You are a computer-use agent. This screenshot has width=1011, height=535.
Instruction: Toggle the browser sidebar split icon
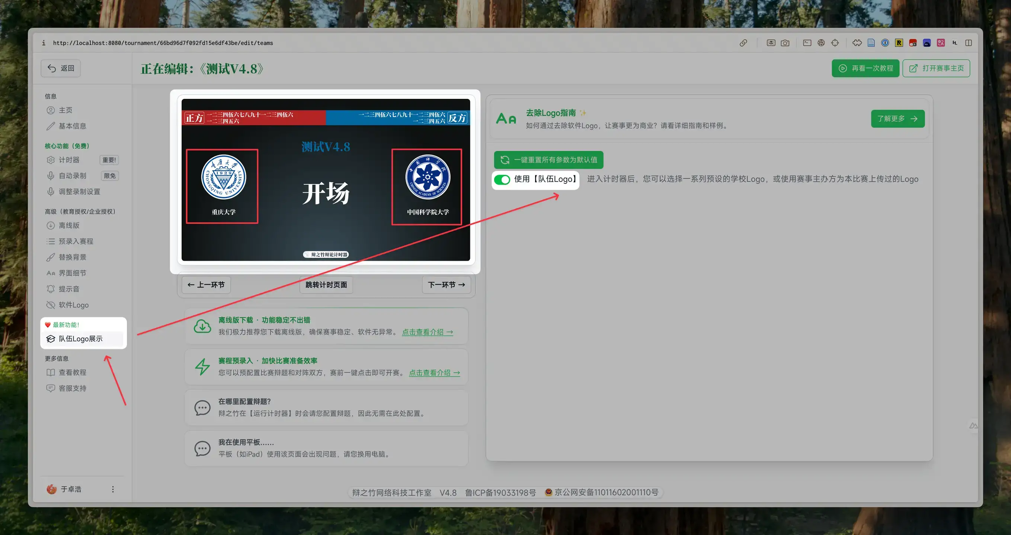(969, 43)
